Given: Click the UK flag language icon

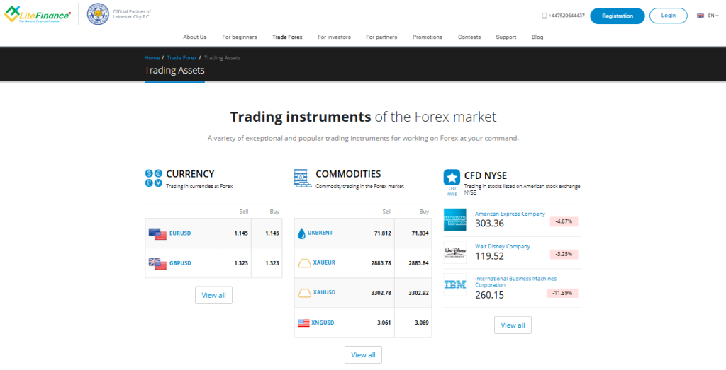Looking at the screenshot, I should pyautogui.click(x=700, y=16).
